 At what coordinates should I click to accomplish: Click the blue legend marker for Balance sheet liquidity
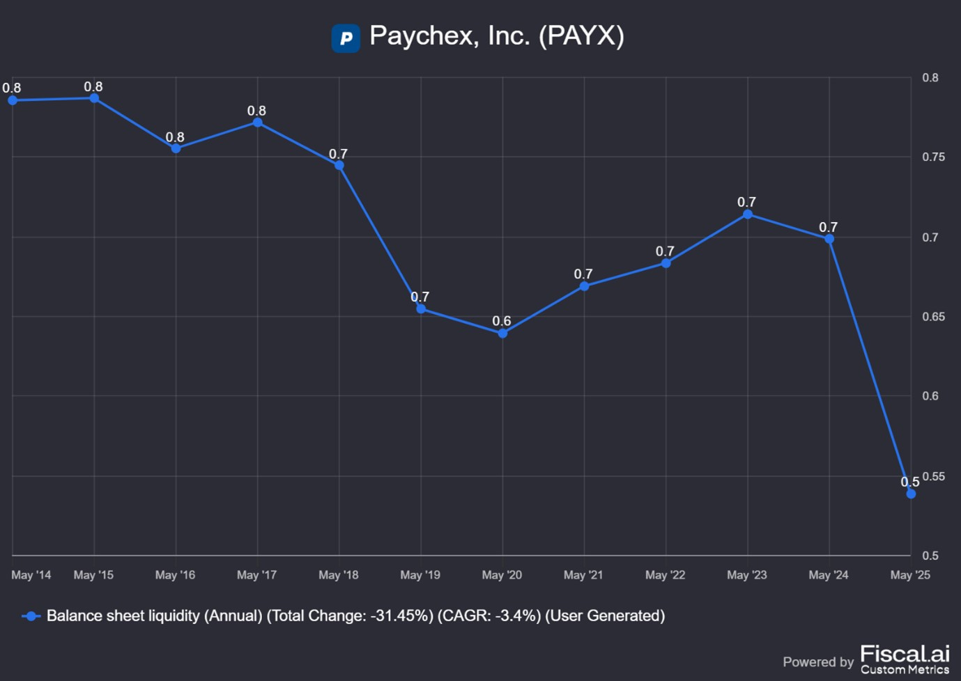[x=31, y=616]
